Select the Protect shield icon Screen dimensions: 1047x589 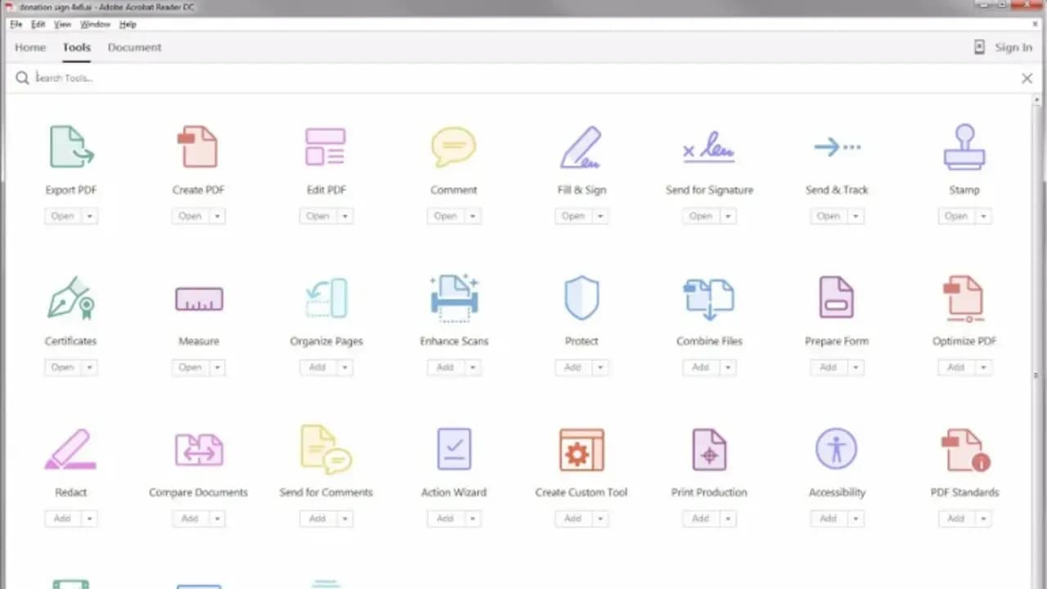[582, 298]
